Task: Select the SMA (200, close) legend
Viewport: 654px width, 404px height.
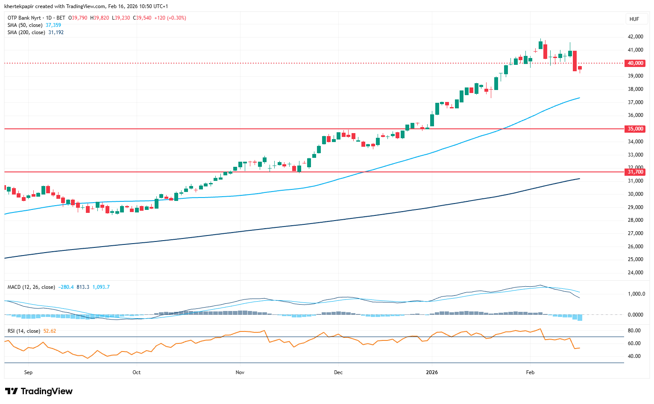Action: coord(26,32)
